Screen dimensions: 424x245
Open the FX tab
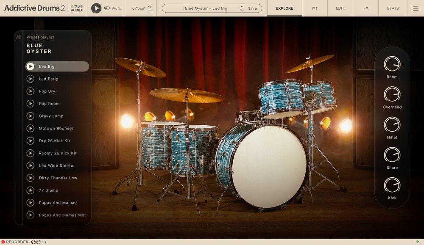click(x=365, y=8)
